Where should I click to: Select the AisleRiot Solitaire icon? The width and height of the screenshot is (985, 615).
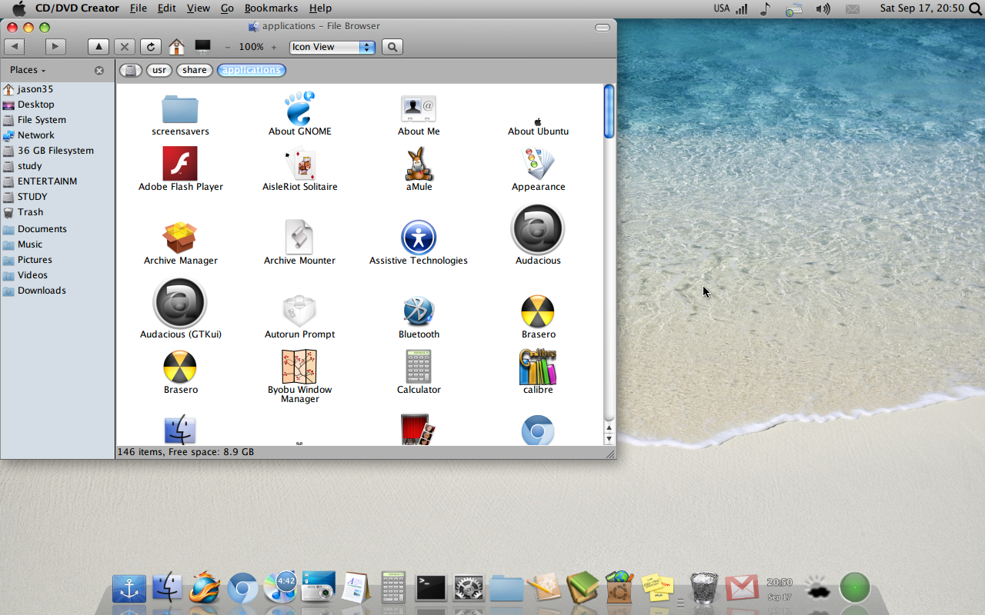(299, 163)
